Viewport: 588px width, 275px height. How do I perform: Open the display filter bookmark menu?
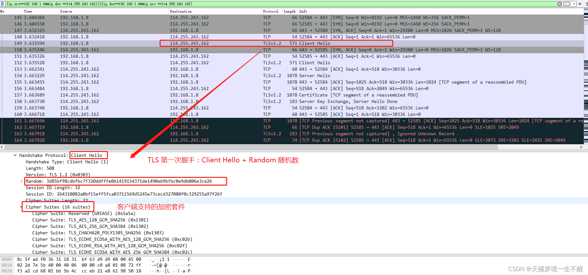pyautogui.click(x=3, y=4)
